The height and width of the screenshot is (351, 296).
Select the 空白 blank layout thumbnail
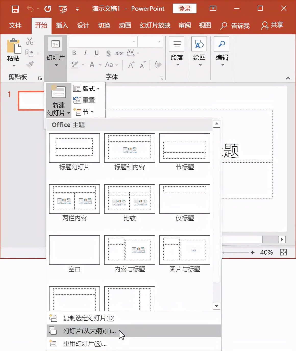click(74, 250)
